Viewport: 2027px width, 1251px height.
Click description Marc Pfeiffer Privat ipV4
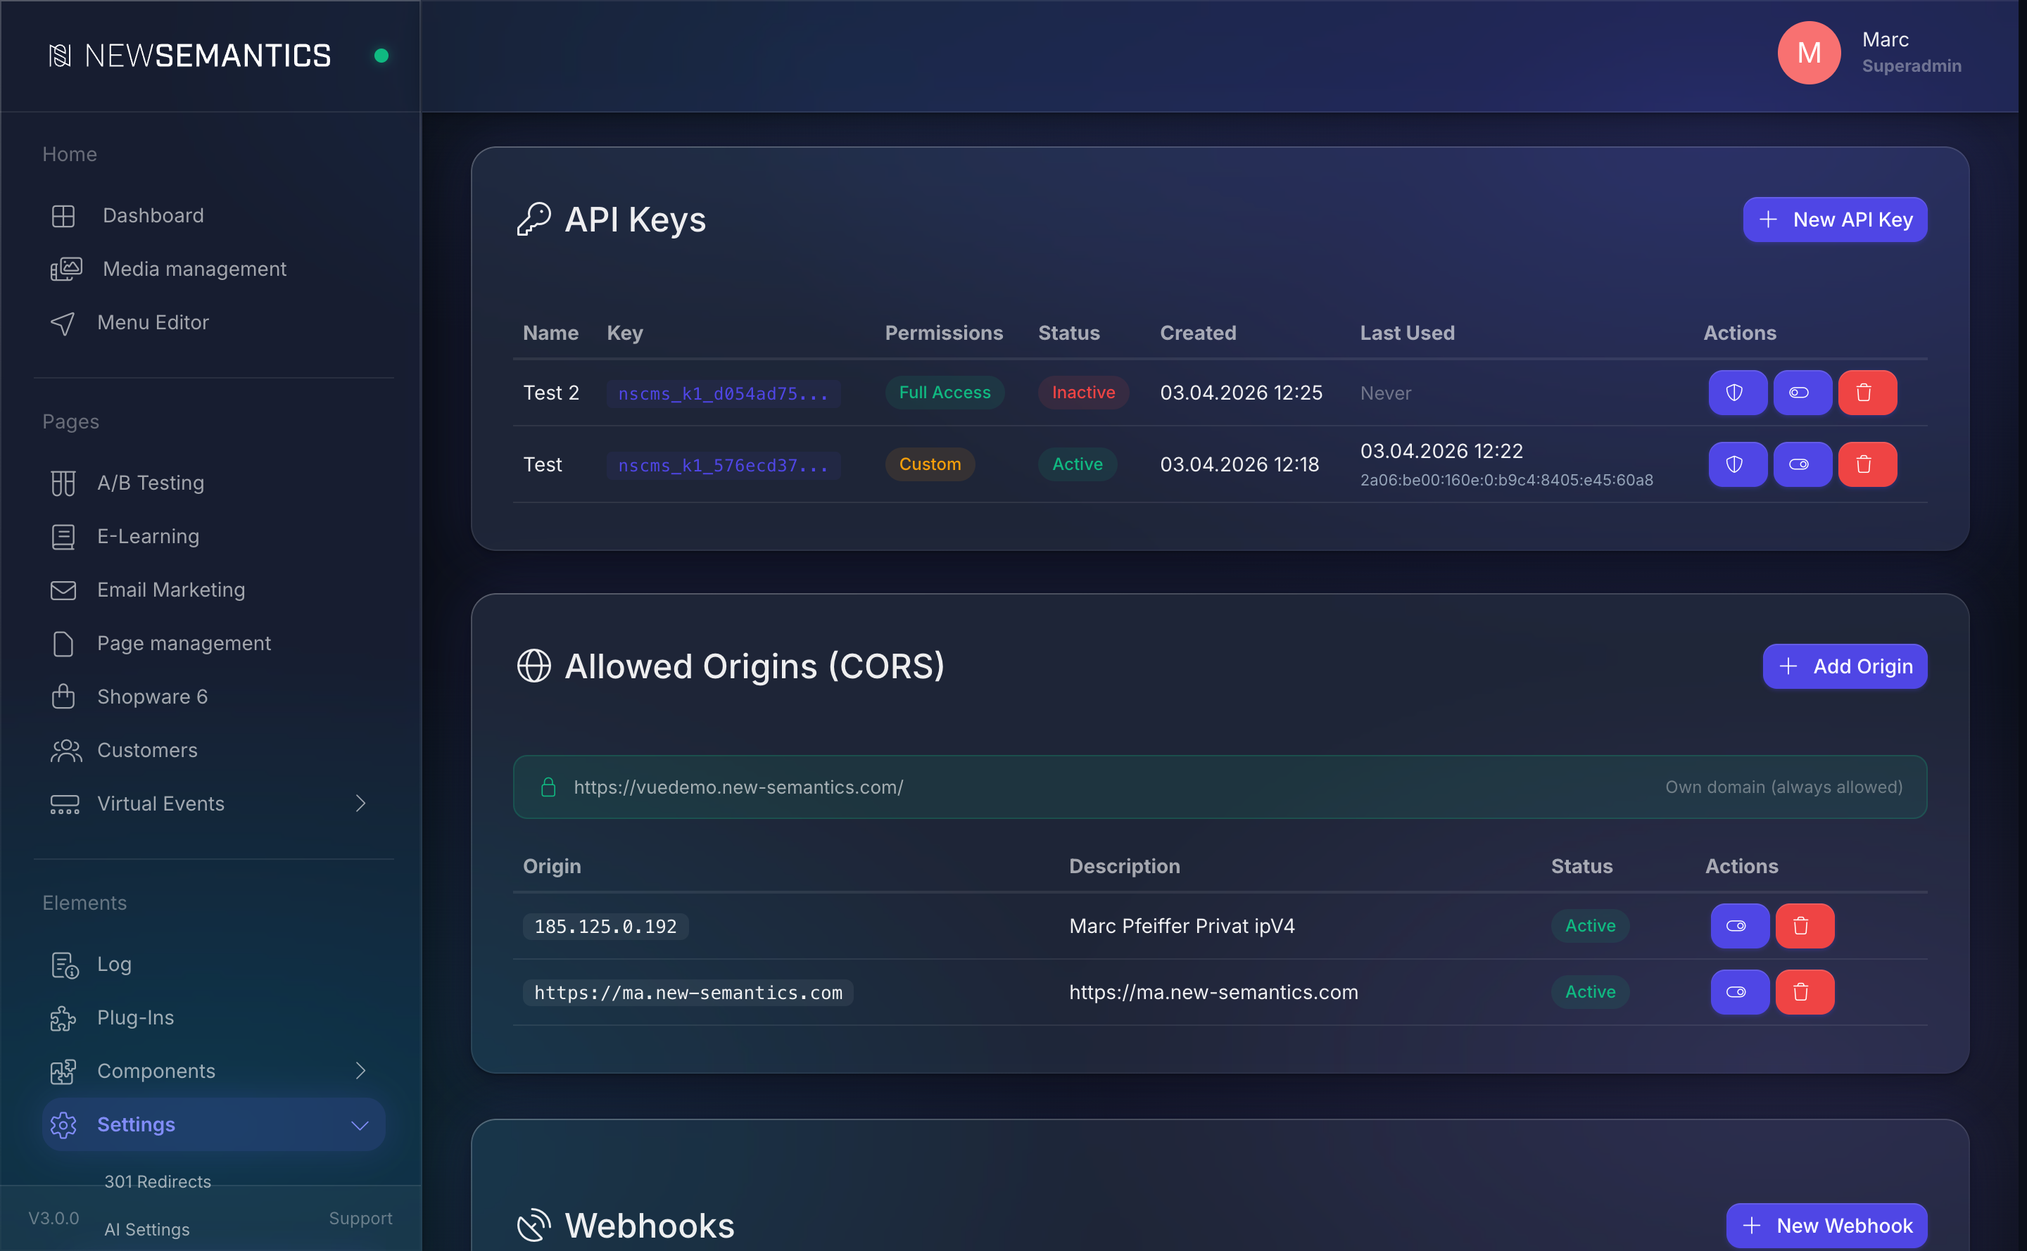point(1182,926)
